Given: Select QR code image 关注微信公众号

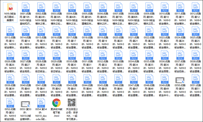Looking at the screenshot, I should (x=72, y=102).
